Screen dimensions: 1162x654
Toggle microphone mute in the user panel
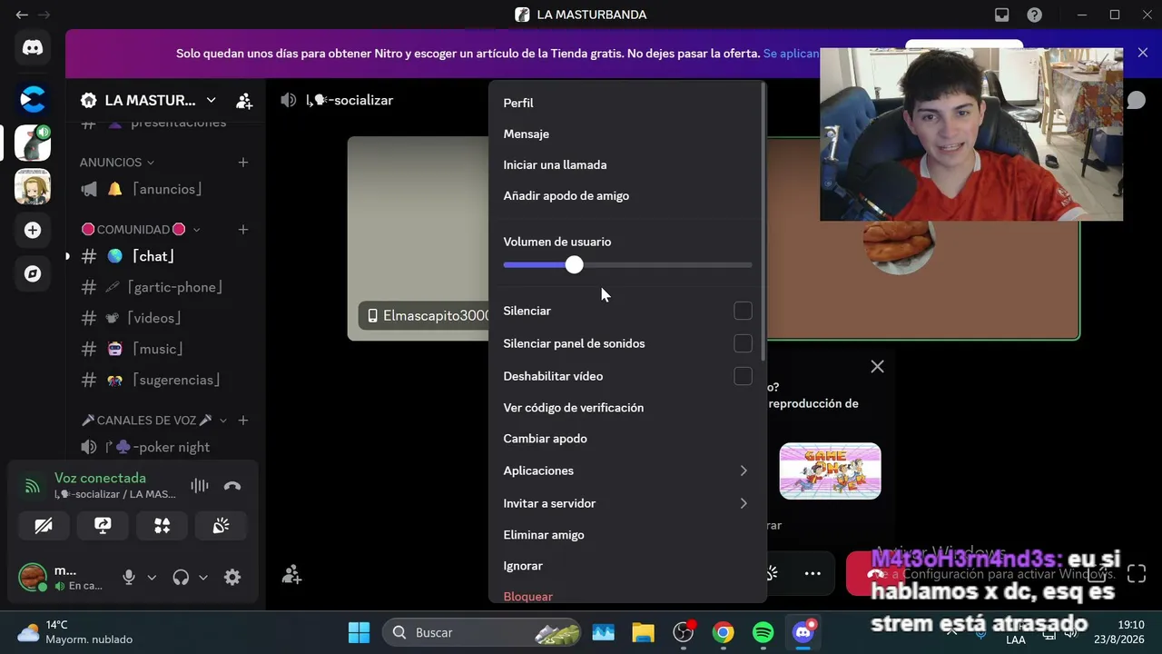[129, 577]
